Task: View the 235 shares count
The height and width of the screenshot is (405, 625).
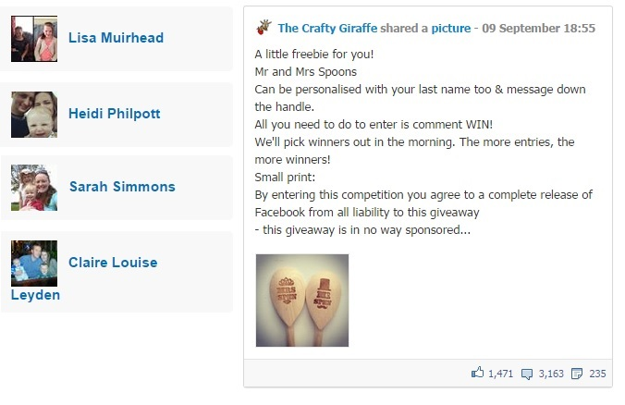Action: pos(596,374)
